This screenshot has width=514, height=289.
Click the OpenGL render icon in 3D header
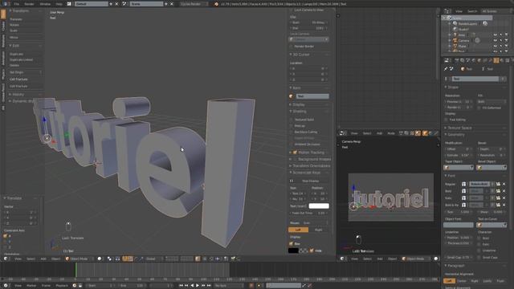click(x=233, y=258)
